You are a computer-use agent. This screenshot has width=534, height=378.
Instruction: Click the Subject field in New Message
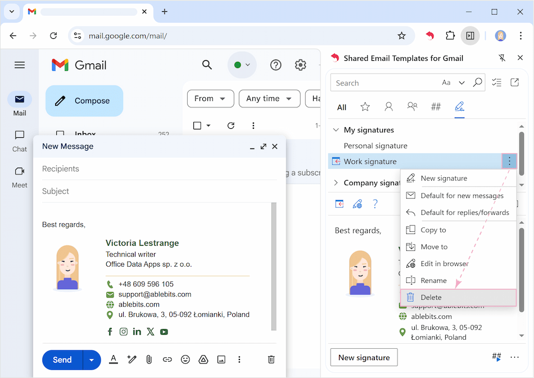tap(160, 191)
